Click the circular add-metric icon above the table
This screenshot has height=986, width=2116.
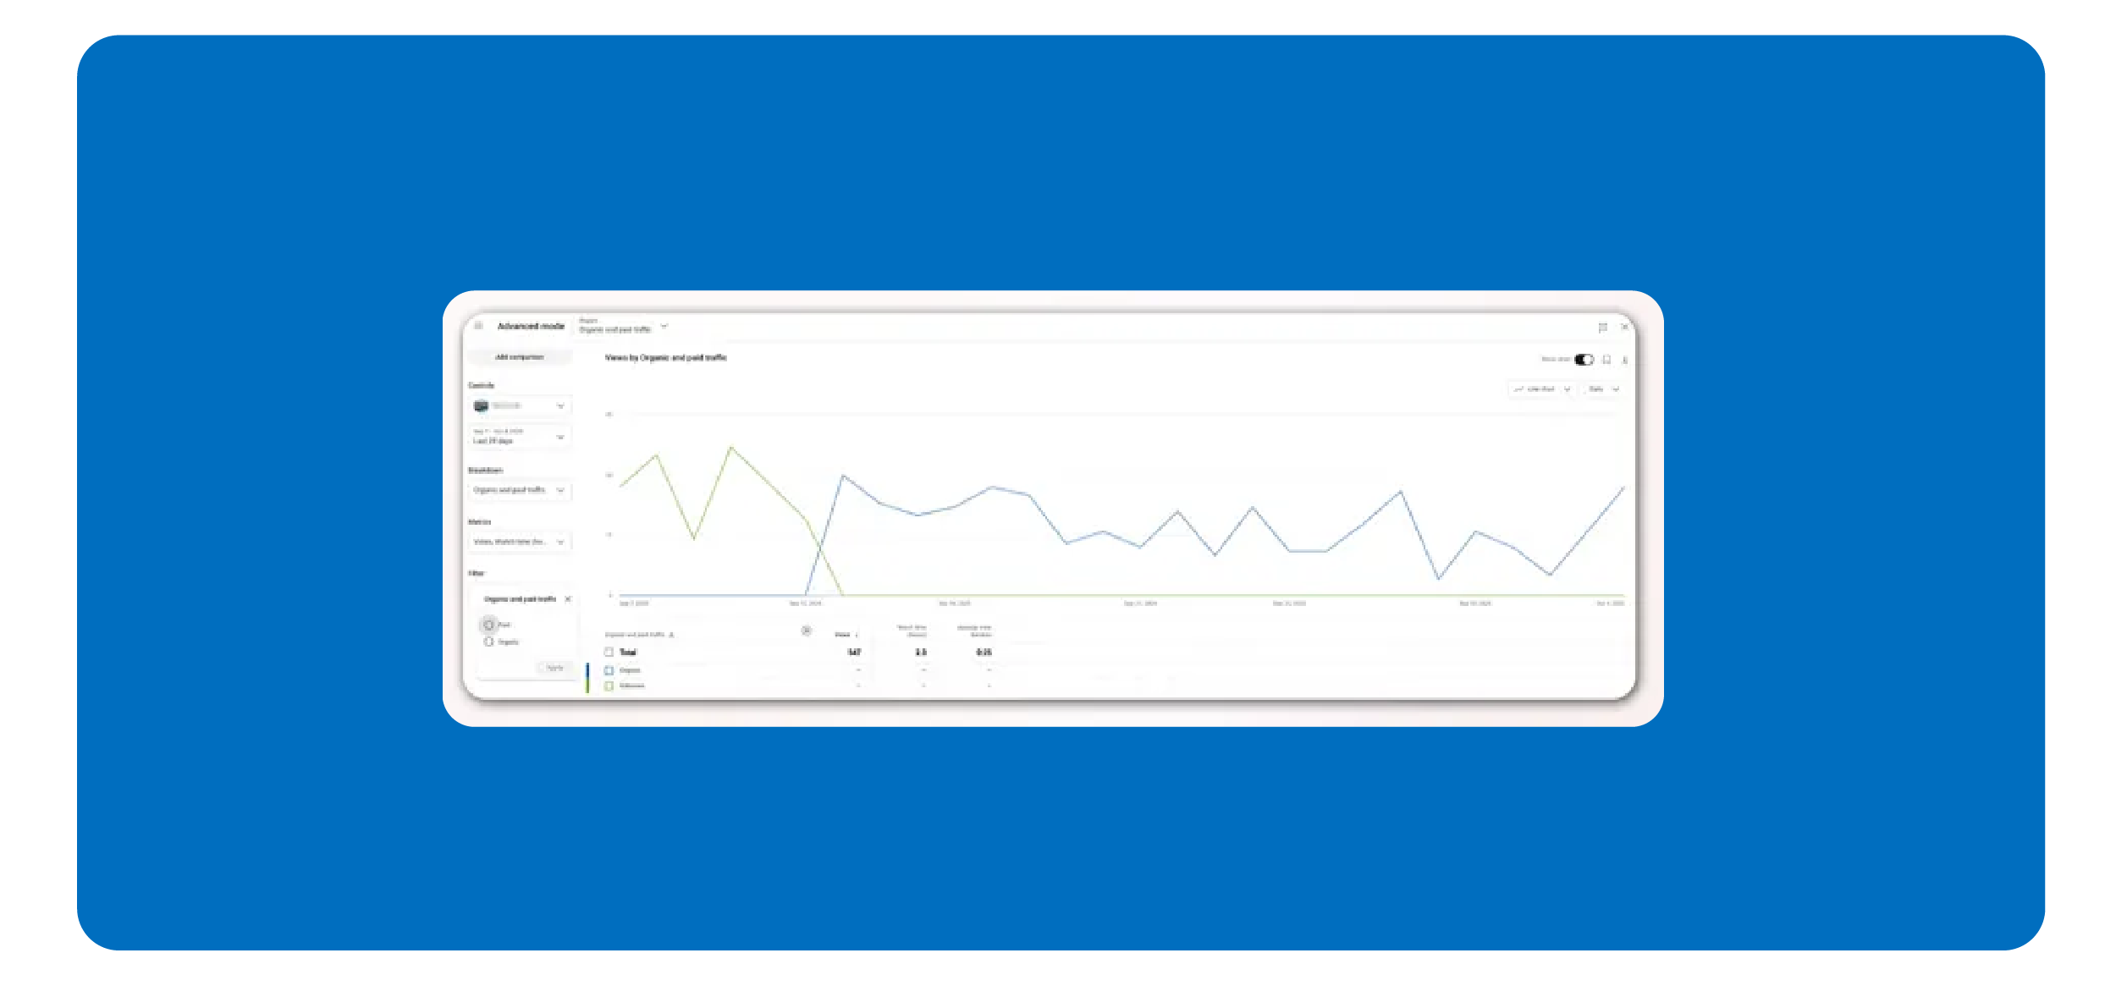click(x=807, y=631)
